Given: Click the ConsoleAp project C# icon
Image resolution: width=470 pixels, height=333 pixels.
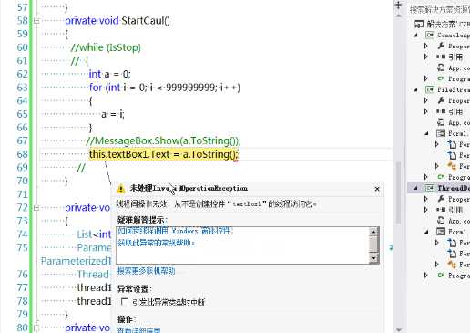Looking at the screenshot, I should click(430, 35).
